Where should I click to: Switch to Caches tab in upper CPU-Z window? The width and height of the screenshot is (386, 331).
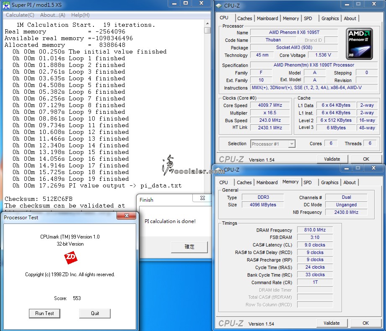coord(244,18)
